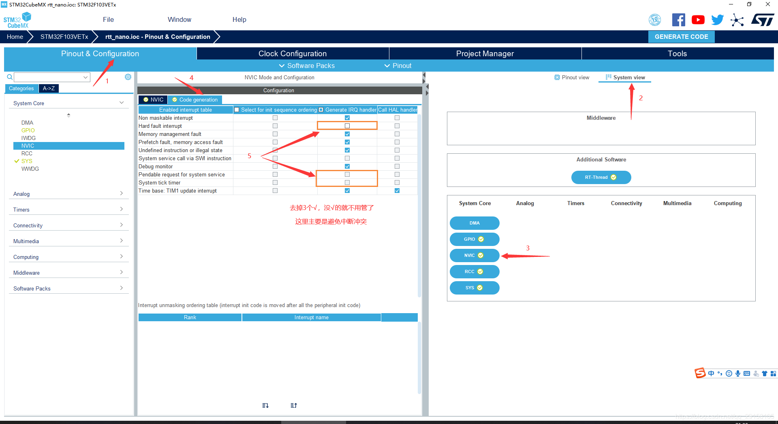Uncheck Call HAL handler for TIM1 update interrupt
Image resolution: width=778 pixels, height=424 pixels.
(x=397, y=191)
